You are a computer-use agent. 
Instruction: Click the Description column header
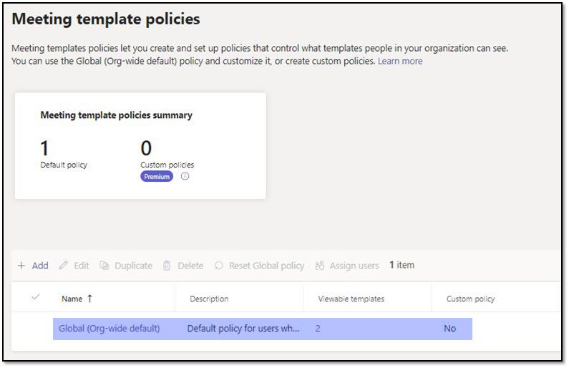click(209, 299)
